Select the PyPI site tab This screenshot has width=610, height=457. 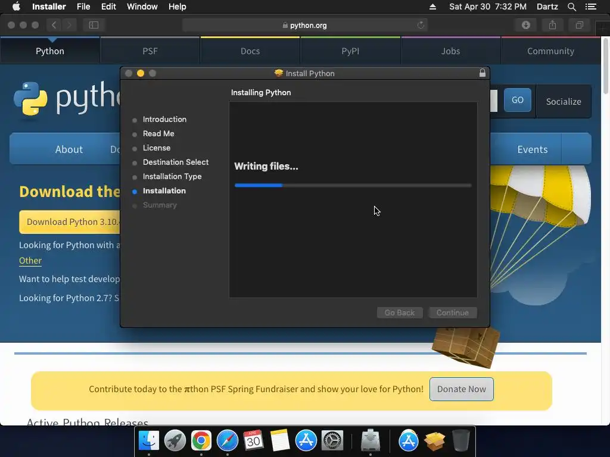pyautogui.click(x=350, y=51)
